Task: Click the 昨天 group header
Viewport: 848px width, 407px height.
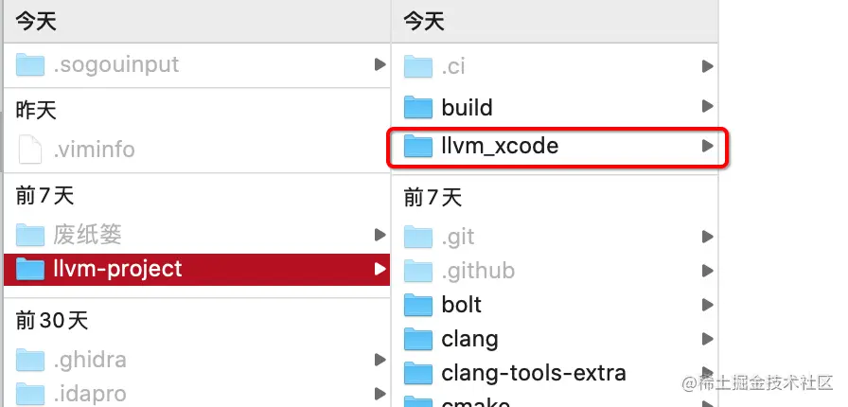Action: 36,111
